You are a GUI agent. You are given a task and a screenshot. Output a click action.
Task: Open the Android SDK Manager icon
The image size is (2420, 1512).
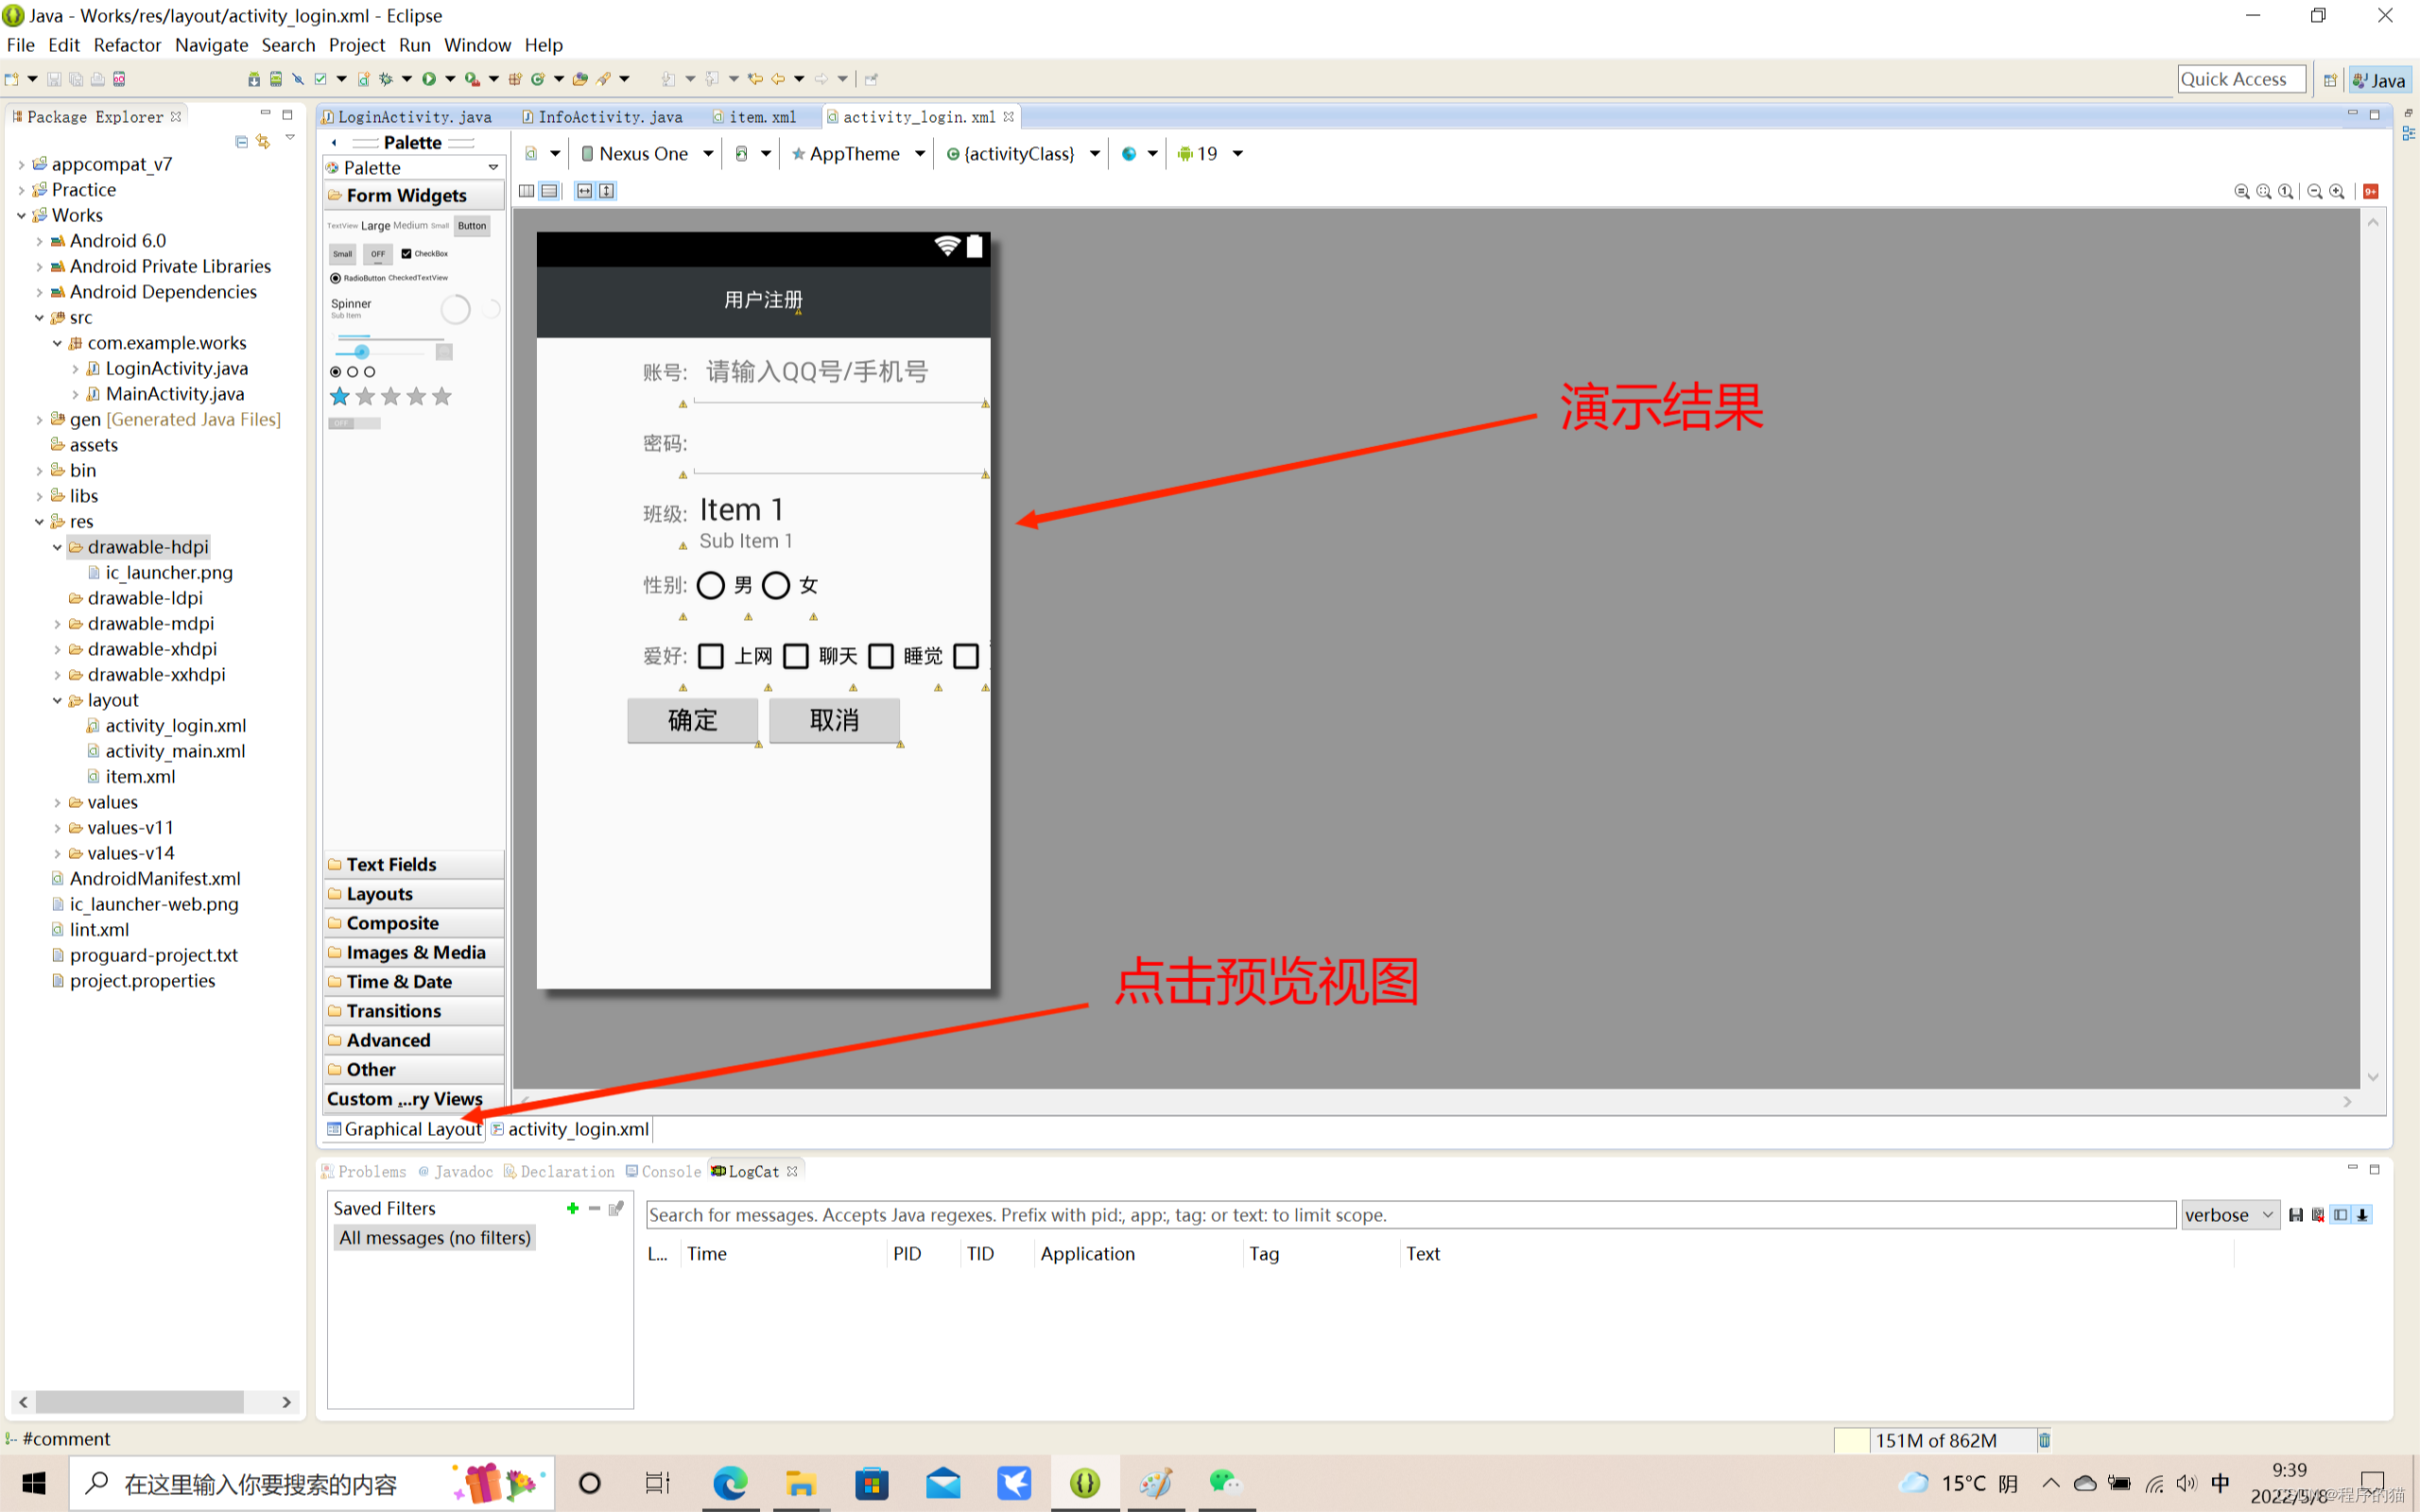[254, 79]
